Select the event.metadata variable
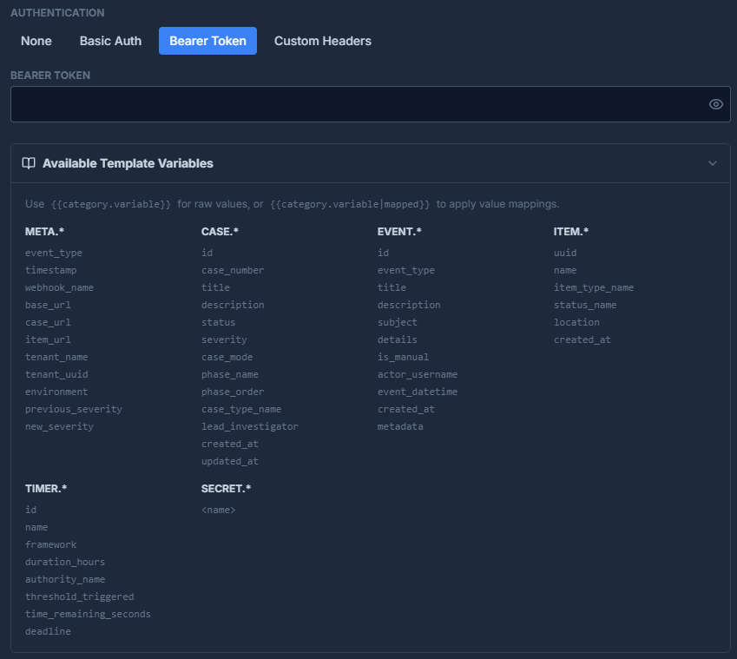The image size is (737, 659). click(400, 426)
